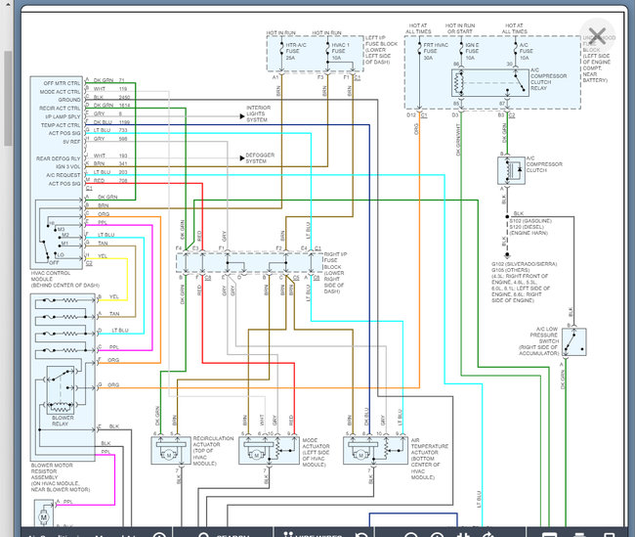Click the vertical scrollbar thumb on the left edge
Viewport: 635px width, 537px height.
8,98
